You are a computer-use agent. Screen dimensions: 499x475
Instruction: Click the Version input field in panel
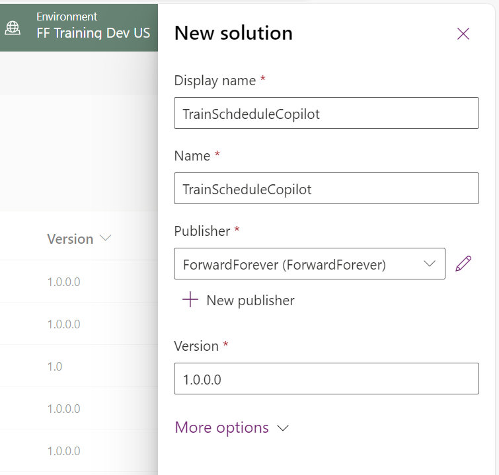coord(326,379)
